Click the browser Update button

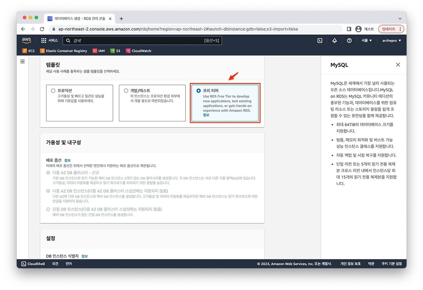click(x=391, y=29)
